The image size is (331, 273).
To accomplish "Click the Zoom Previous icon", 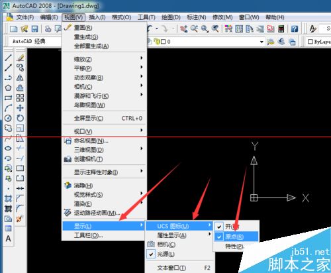I will pyautogui.click(x=215, y=28).
